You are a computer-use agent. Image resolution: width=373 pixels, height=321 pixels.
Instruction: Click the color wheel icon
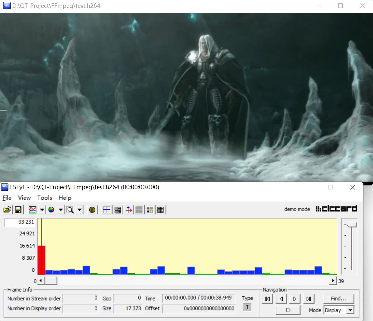[x=51, y=210]
